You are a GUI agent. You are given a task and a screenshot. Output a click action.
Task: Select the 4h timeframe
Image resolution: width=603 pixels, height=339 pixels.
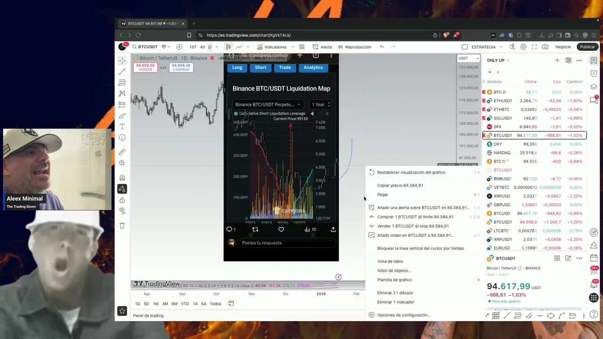[x=203, y=47]
